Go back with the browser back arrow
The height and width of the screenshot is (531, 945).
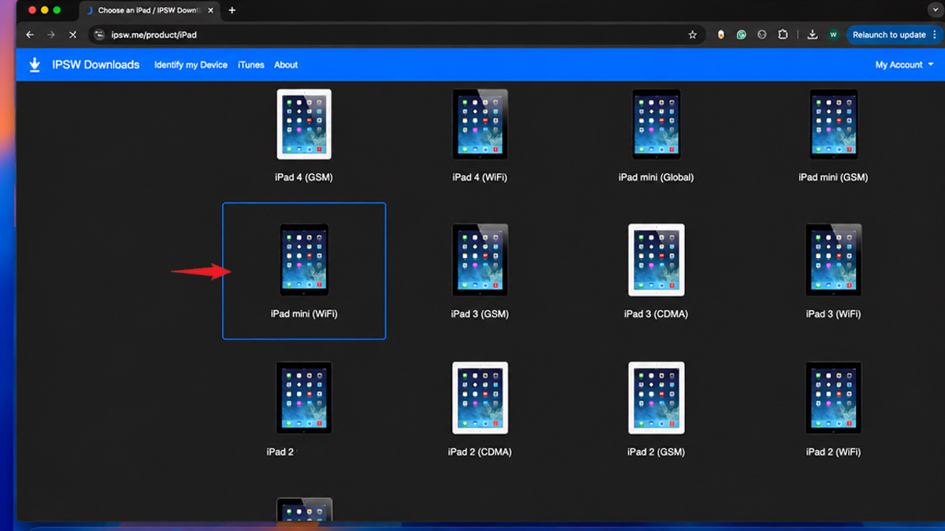[30, 35]
